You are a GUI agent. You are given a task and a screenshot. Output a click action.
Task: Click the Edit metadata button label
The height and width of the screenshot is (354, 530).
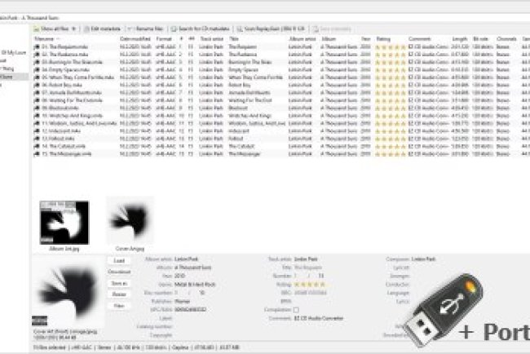(x=105, y=29)
